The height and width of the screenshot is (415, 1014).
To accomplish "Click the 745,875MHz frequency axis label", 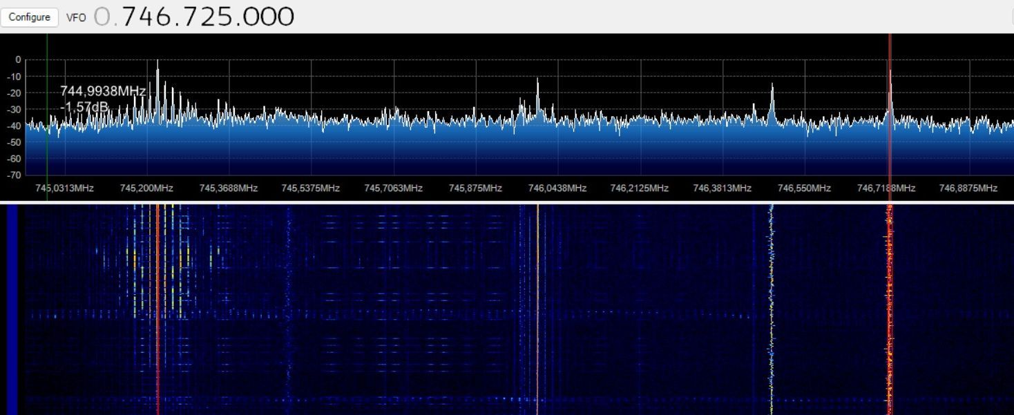I will coord(475,188).
